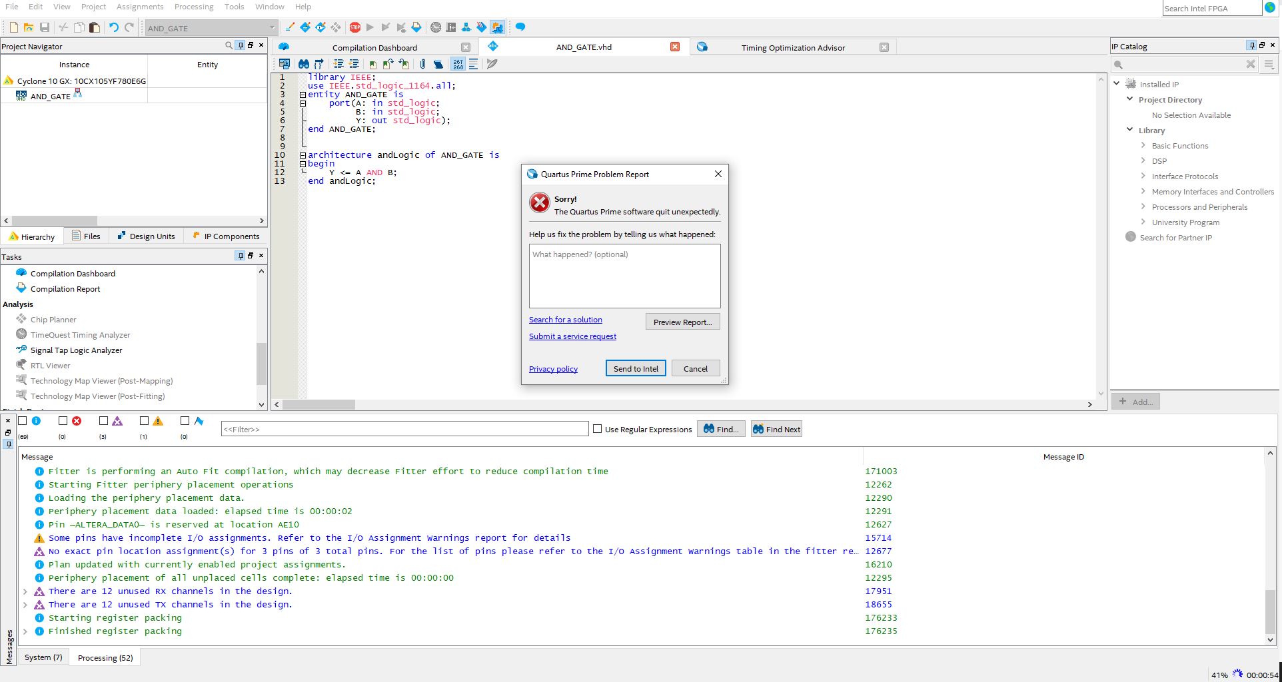Click the paperclip attachment icon in editor toolbar
The image size is (1282, 682).
pos(422,64)
